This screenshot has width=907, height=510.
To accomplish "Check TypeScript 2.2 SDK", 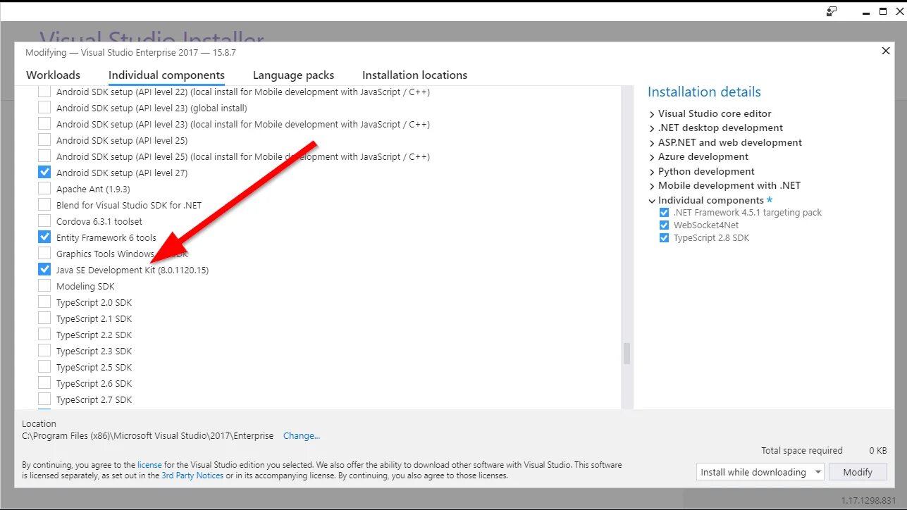I will pyautogui.click(x=44, y=335).
